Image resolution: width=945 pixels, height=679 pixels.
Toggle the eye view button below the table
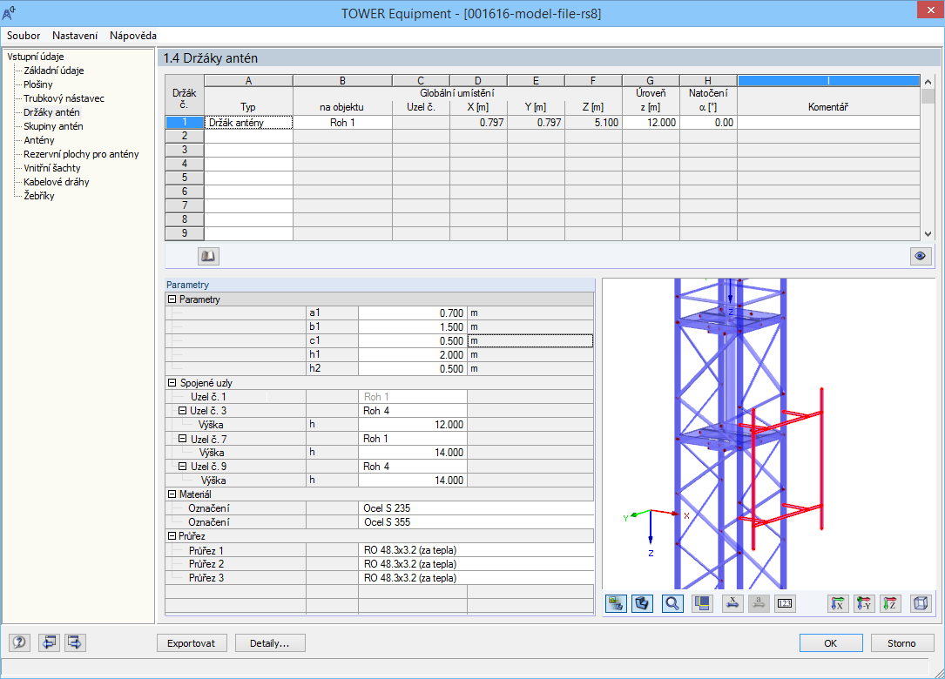(x=920, y=256)
